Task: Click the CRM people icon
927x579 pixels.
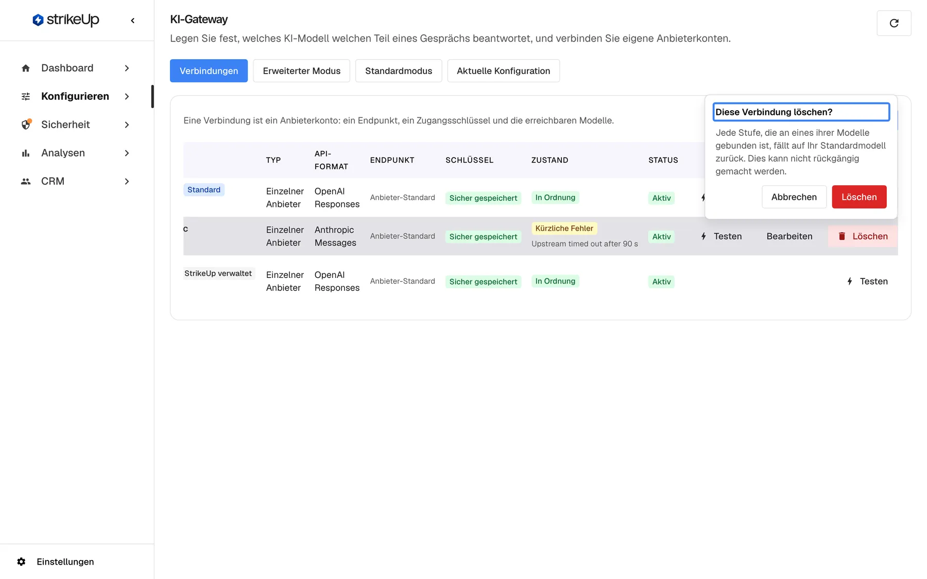Action: coord(26,181)
